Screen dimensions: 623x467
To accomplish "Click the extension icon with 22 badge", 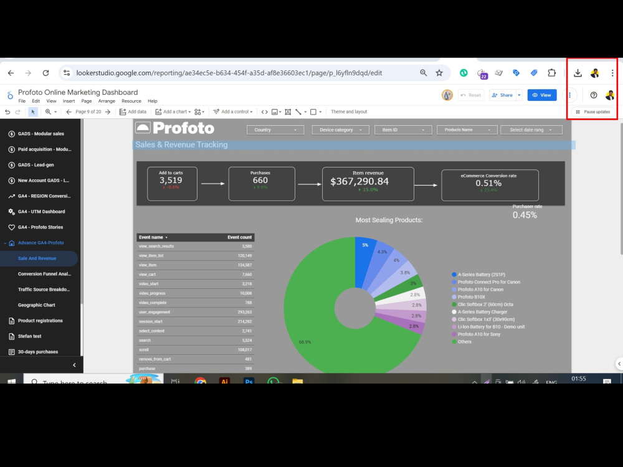I will pyautogui.click(x=482, y=74).
